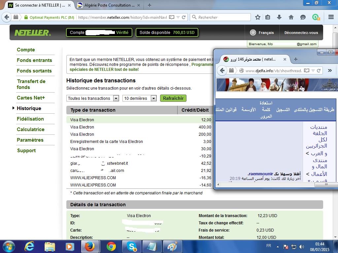Viewport: 338px width, 253px height.
Task: Open Calculatrice in the sidebar
Action: tap(31, 129)
